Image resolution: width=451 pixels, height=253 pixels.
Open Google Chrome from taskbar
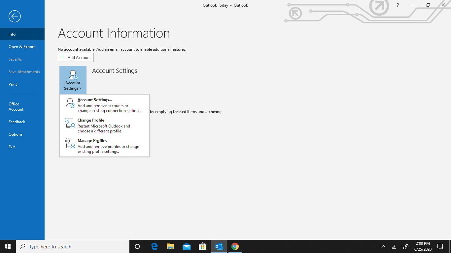pyautogui.click(x=235, y=246)
